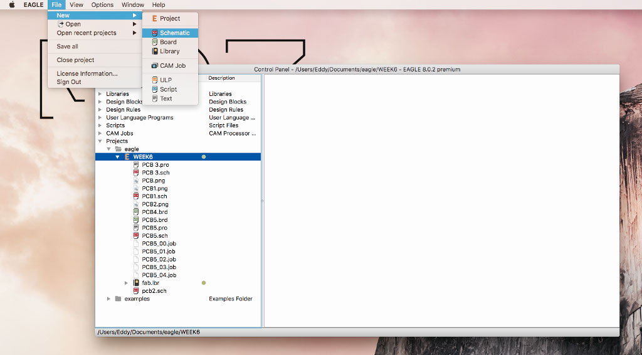Click the fab.lbr library file icon

136,283
